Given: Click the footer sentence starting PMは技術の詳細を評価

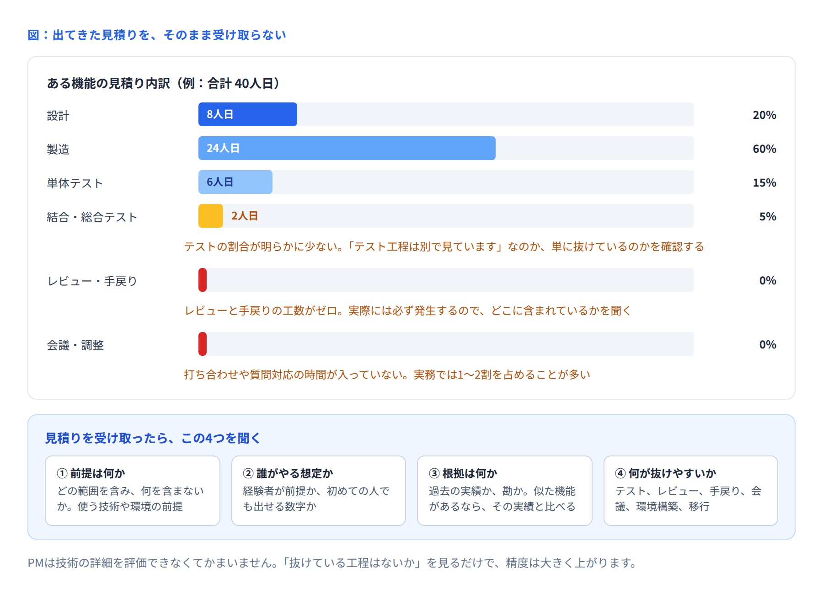Looking at the screenshot, I should click(333, 563).
